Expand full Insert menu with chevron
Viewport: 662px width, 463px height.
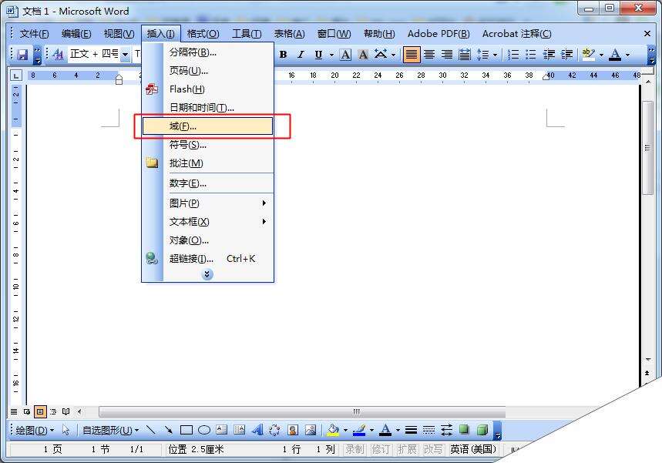(207, 275)
